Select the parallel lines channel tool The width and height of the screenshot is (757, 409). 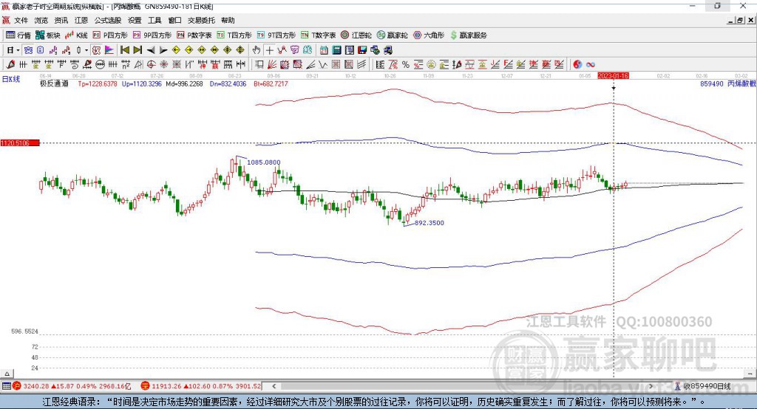click(362, 65)
